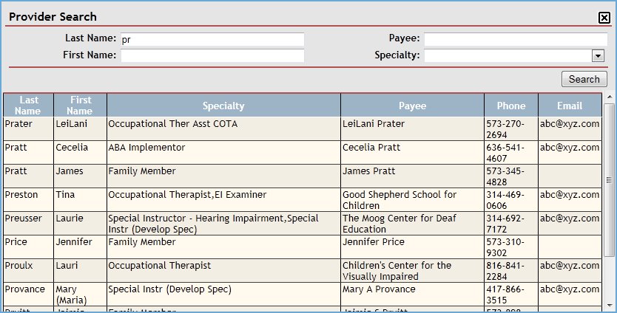
Task: Click the results scrollbar up arrow
Action: (x=609, y=97)
